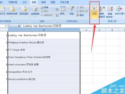Switch to the 公式 tab
Image resolution: width=125 pixels, height=94 pixels.
coord(24,2)
